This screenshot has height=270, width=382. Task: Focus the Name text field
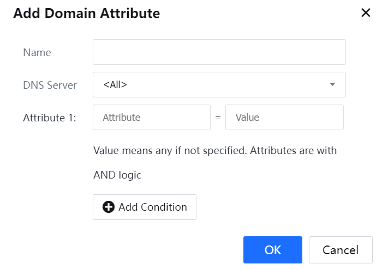[x=218, y=52]
